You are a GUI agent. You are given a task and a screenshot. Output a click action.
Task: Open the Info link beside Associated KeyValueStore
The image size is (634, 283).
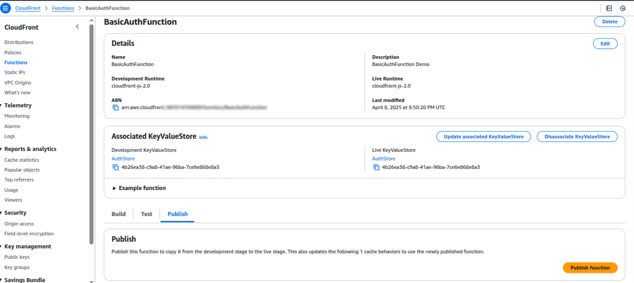coord(203,137)
